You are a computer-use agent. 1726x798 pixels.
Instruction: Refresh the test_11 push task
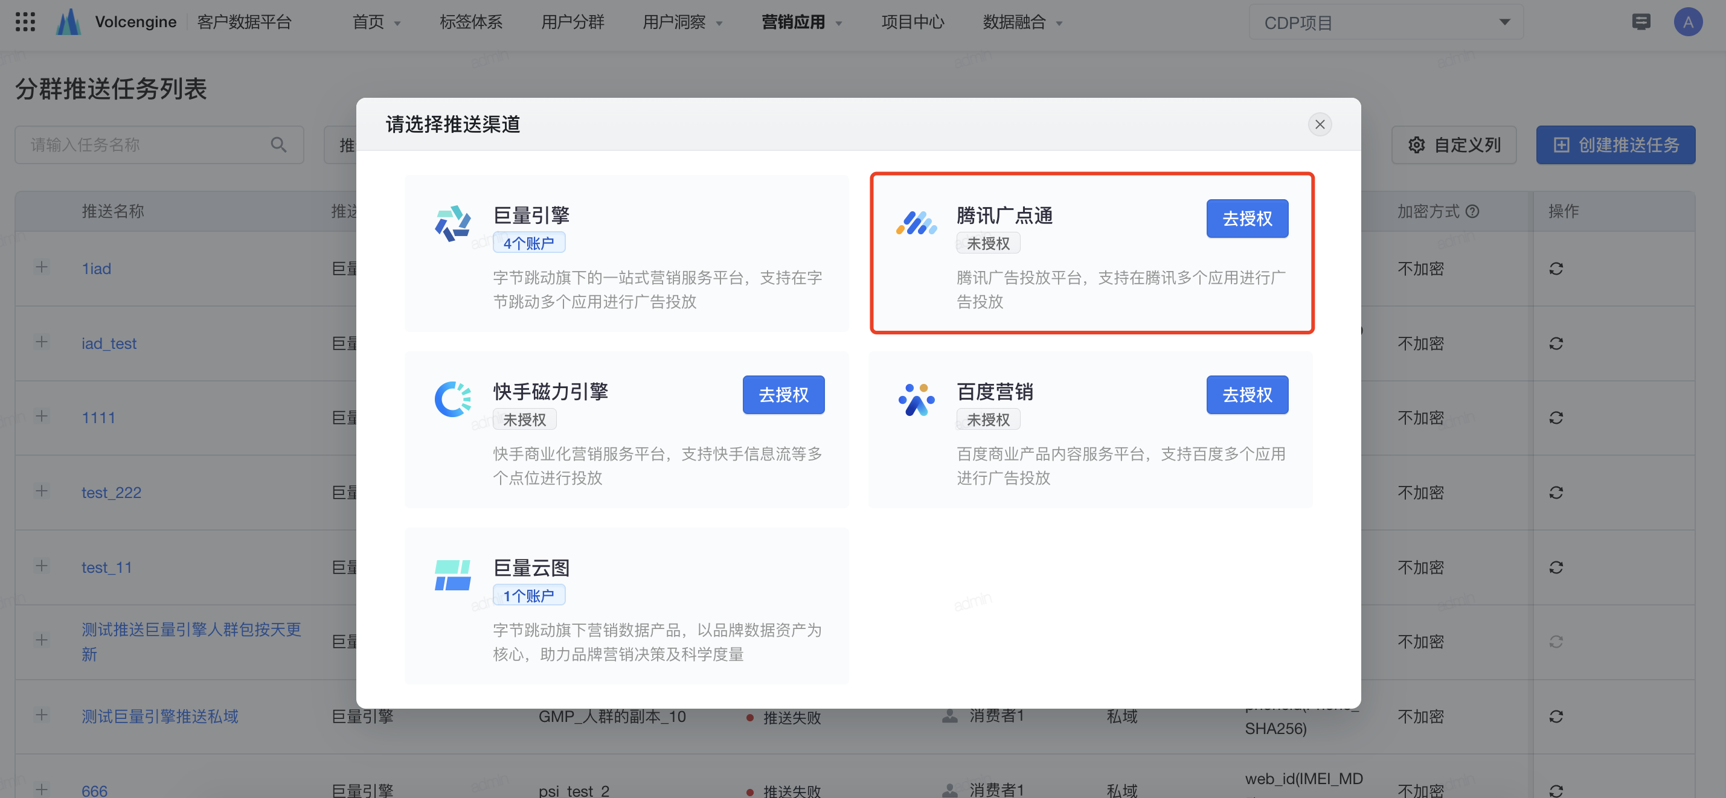[1556, 569]
